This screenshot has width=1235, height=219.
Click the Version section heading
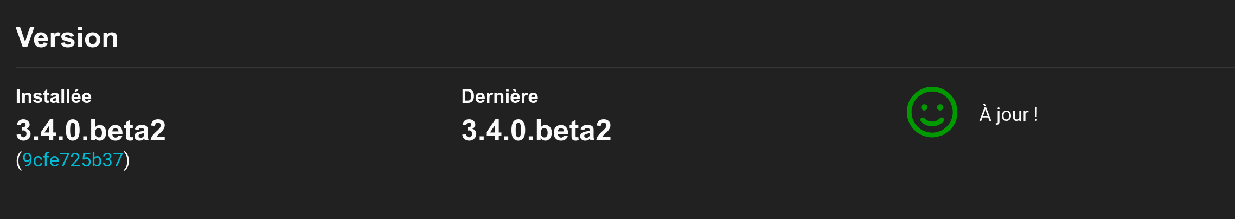click(x=67, y=37)
